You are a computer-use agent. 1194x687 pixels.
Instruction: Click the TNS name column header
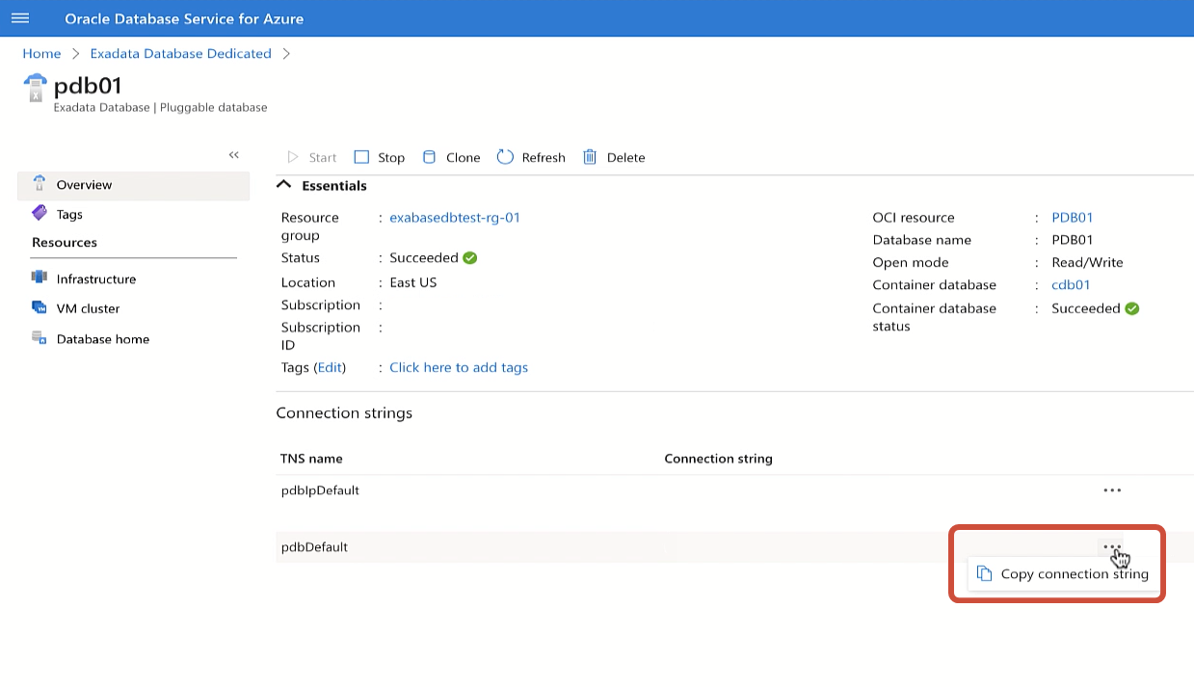point(311,459)
